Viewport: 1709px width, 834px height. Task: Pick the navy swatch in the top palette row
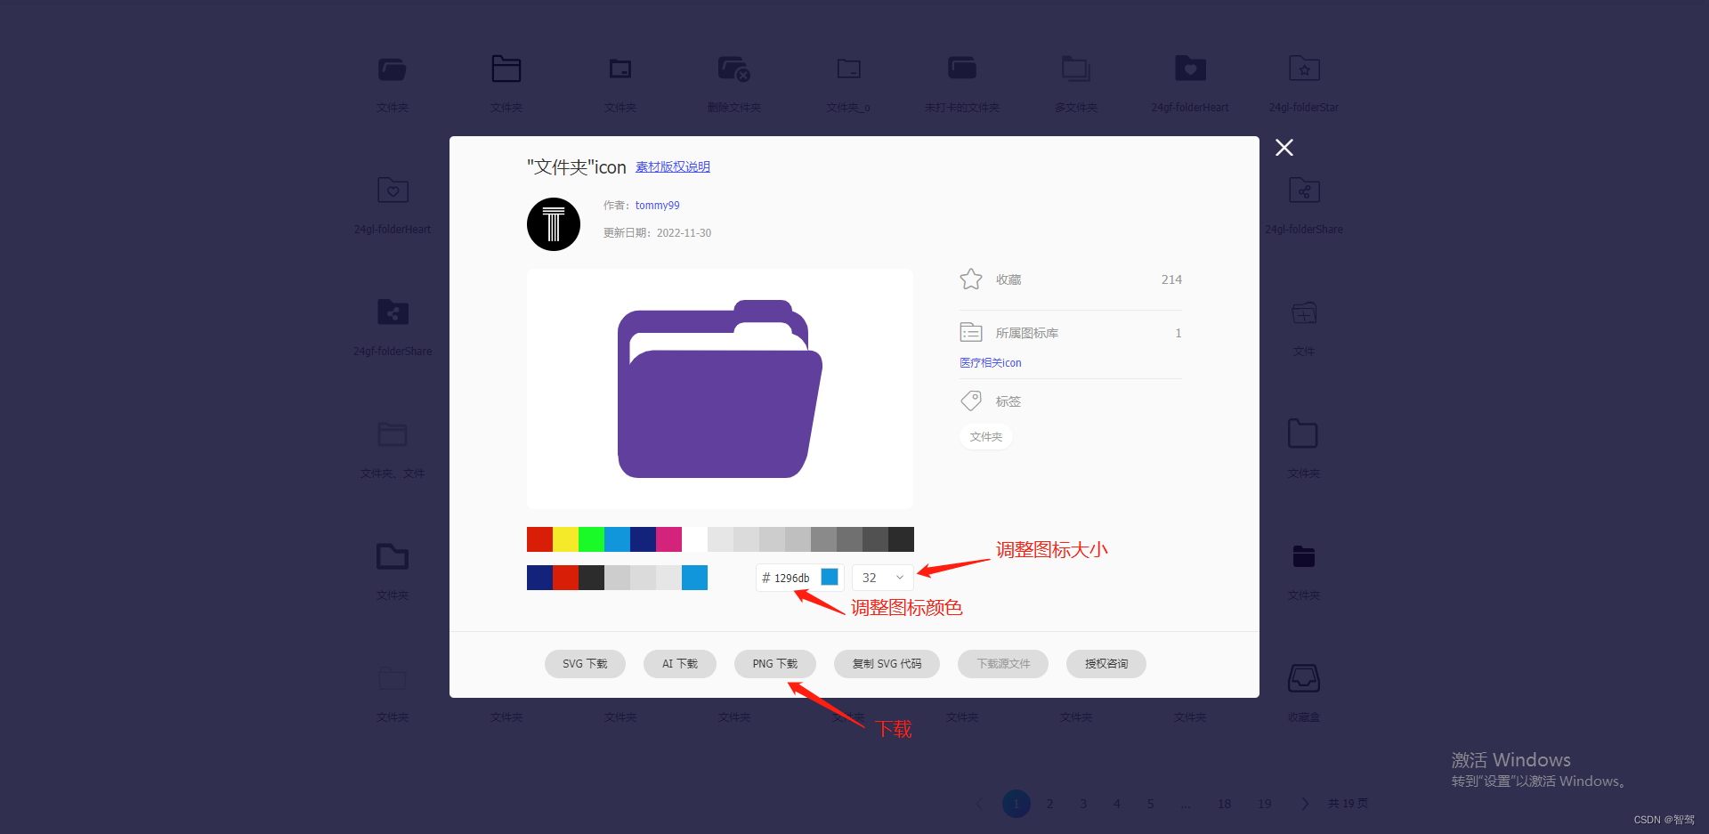[643, 539]
